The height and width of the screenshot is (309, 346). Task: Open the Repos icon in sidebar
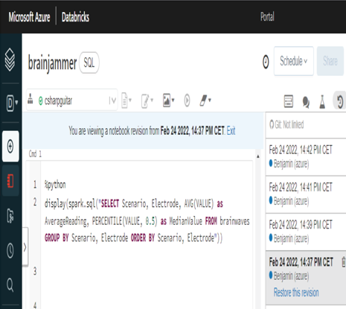pyautogui.click(x=10, y=216)
